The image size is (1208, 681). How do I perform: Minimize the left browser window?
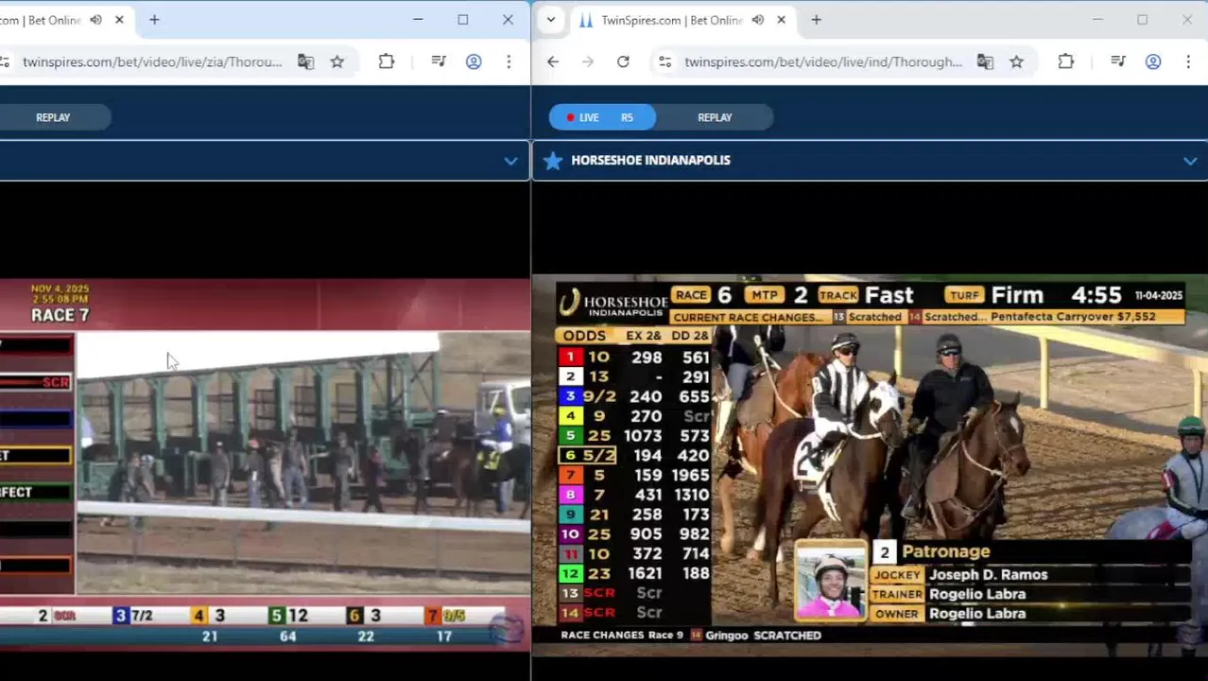pos(418,20)
